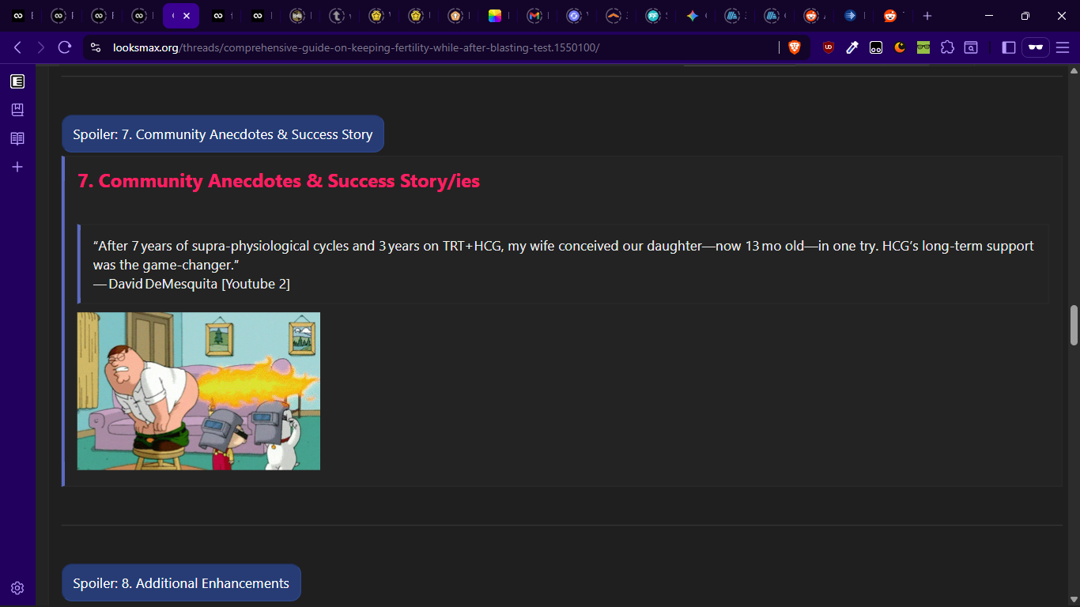Screen dimensions: 1080x607
Task: Go back to the previous page
Action: click(17, 47)
